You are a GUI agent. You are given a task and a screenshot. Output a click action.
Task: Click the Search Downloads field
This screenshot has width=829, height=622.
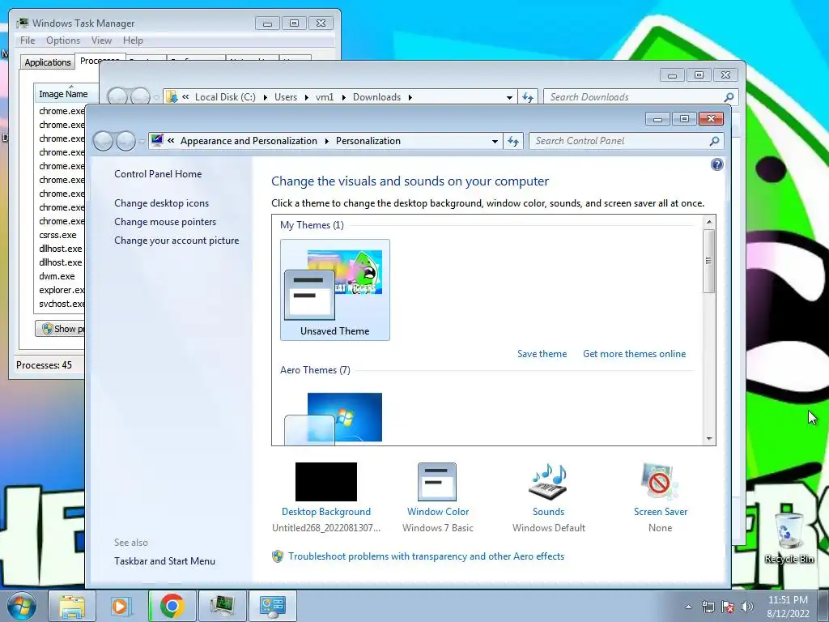tap(633, 97)
